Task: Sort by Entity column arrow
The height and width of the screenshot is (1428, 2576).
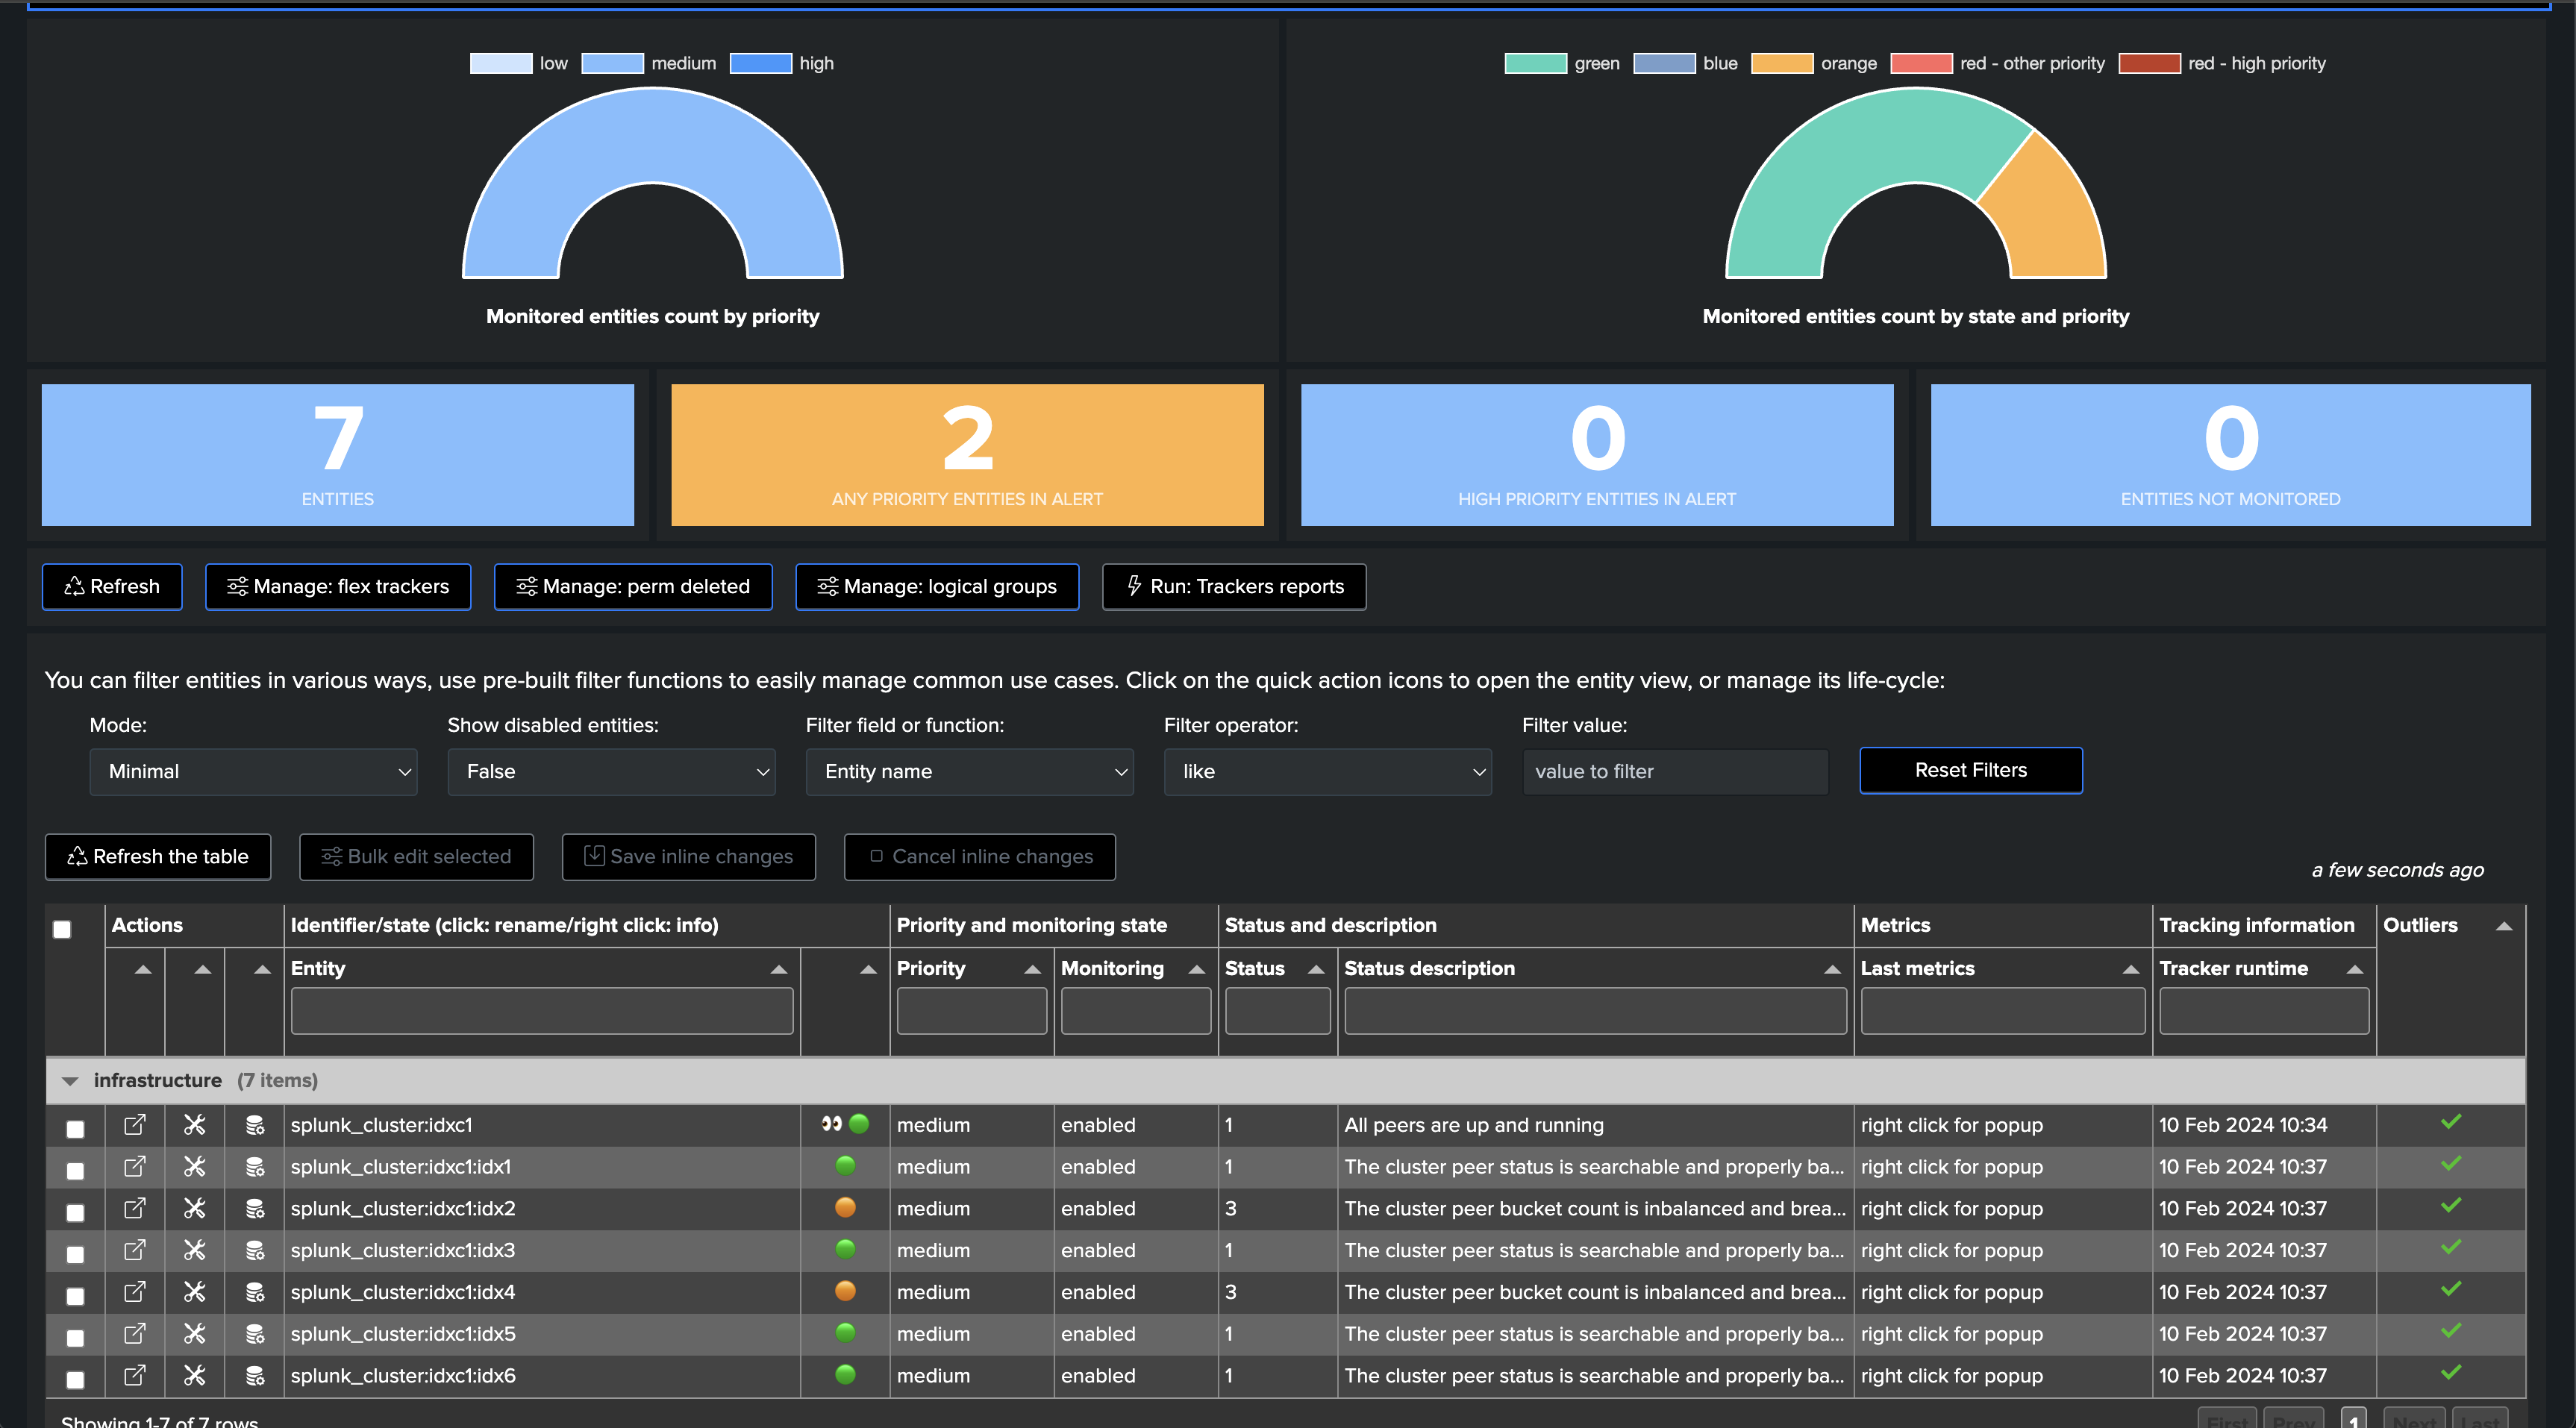Action: point(779,969)
